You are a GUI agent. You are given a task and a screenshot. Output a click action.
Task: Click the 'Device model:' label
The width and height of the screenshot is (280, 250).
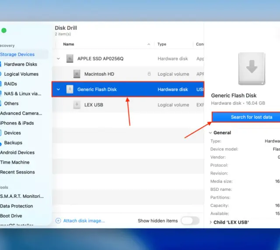click(224, 149)
